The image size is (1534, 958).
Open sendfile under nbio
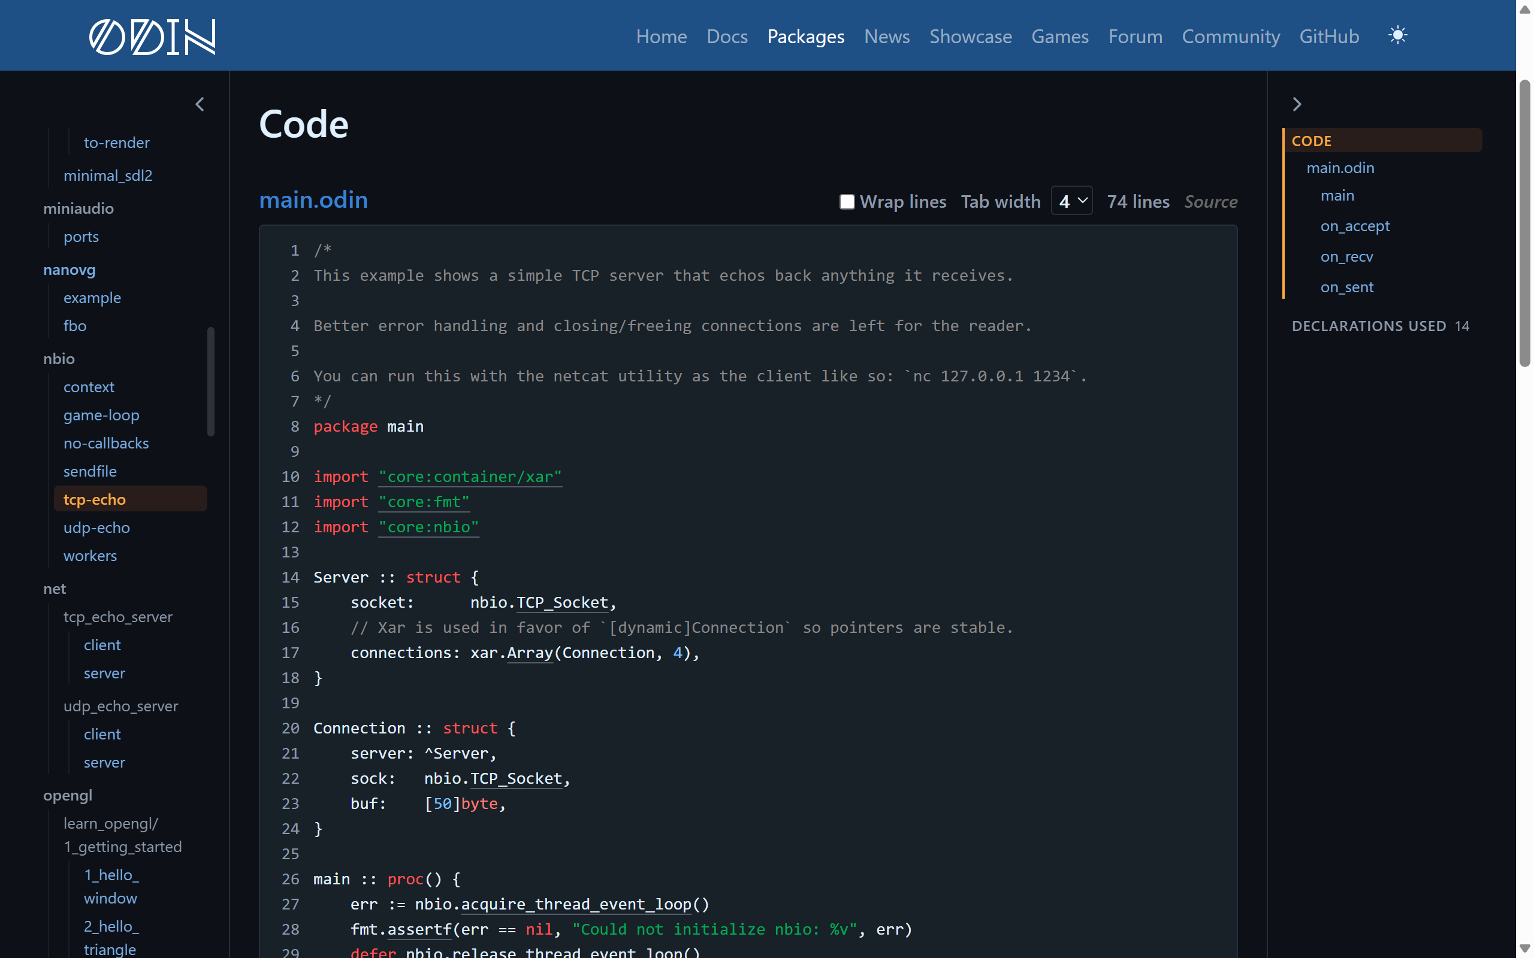point(90,471)
